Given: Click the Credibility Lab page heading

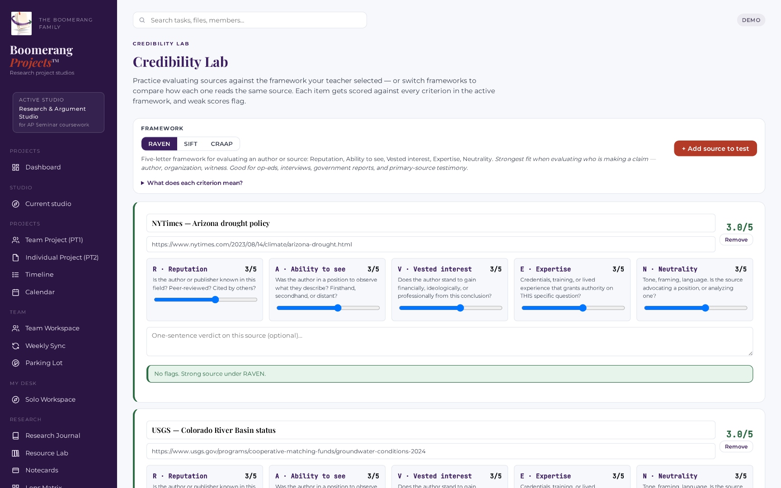Looking at the screenshot, I should pyautogui.click(x=180, y=62).
